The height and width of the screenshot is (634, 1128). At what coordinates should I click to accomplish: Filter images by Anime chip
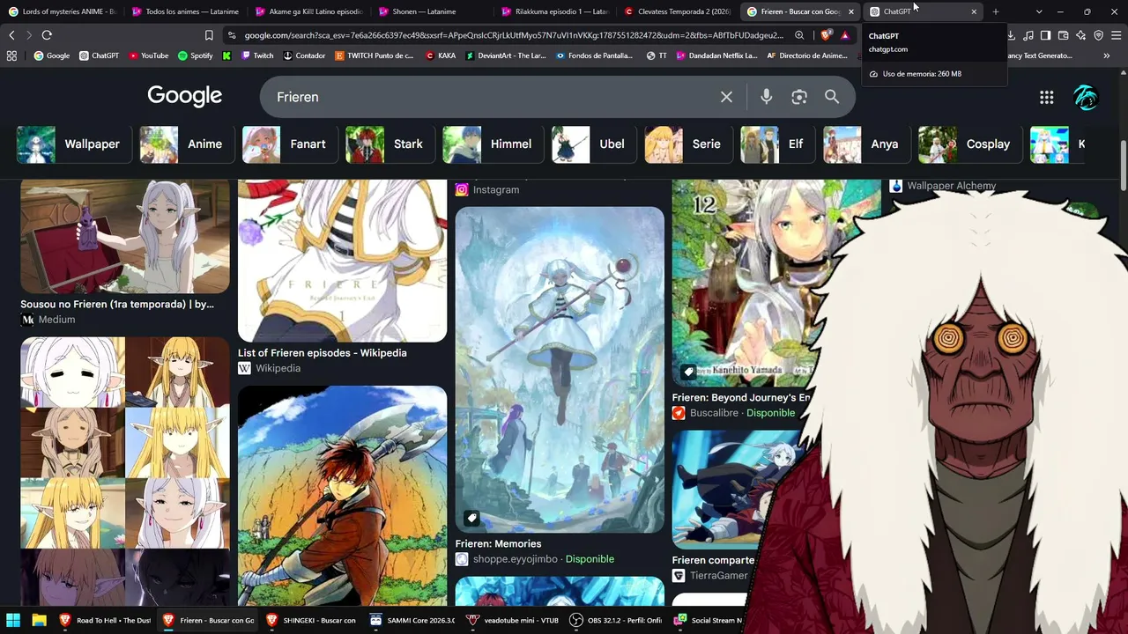(185, 144)
